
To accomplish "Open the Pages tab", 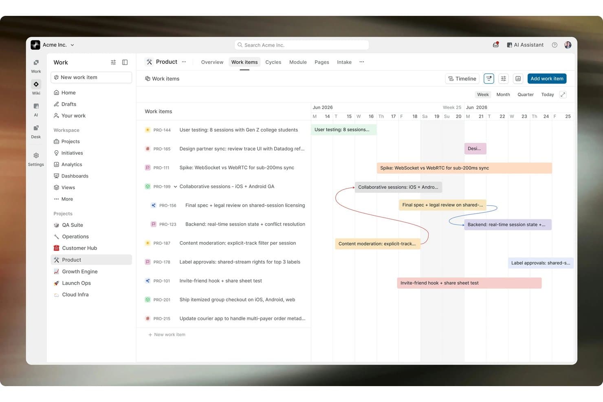I will 322,62.
